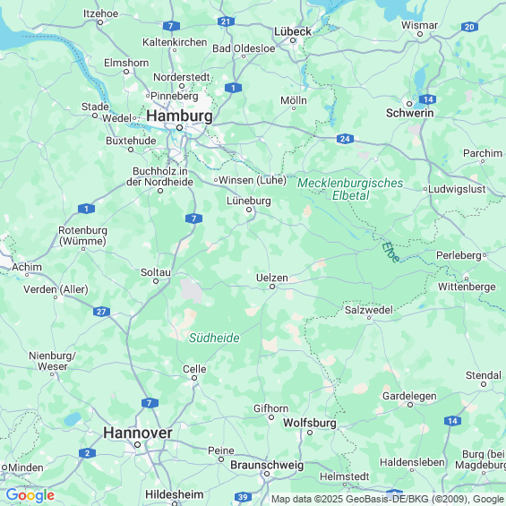
Task: Click the highway 24 shield
Action: (x=345, y=139)
